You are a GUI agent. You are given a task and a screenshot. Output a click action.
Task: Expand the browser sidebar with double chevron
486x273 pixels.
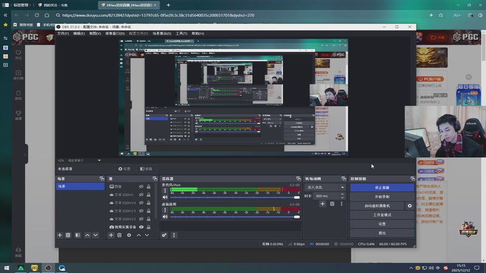[x=5, y=15]
